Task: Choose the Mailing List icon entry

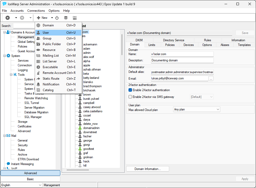Action: coord(38,56)
